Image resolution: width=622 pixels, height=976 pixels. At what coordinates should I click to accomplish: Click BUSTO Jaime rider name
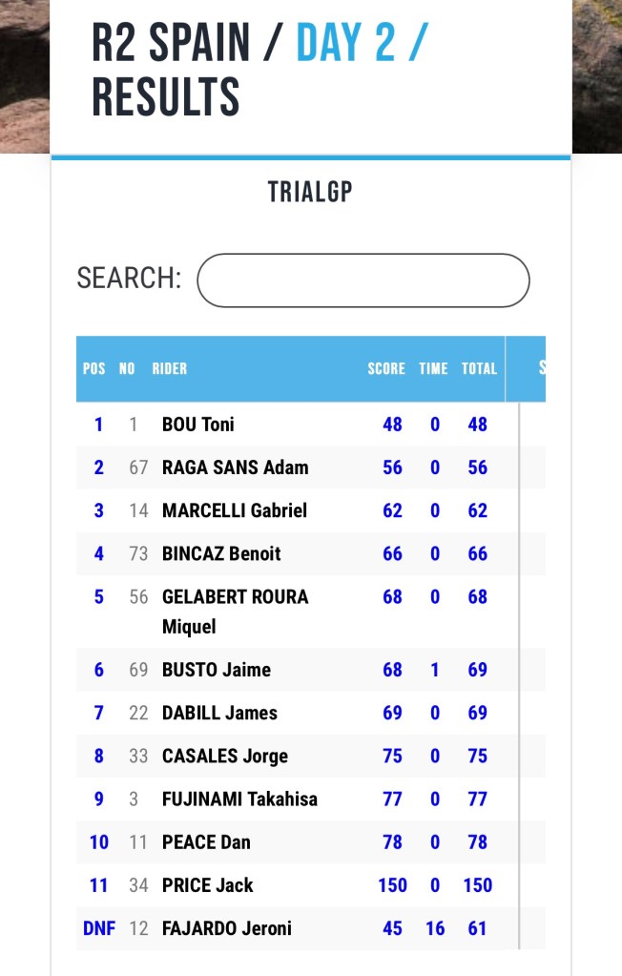coord(217,670)
